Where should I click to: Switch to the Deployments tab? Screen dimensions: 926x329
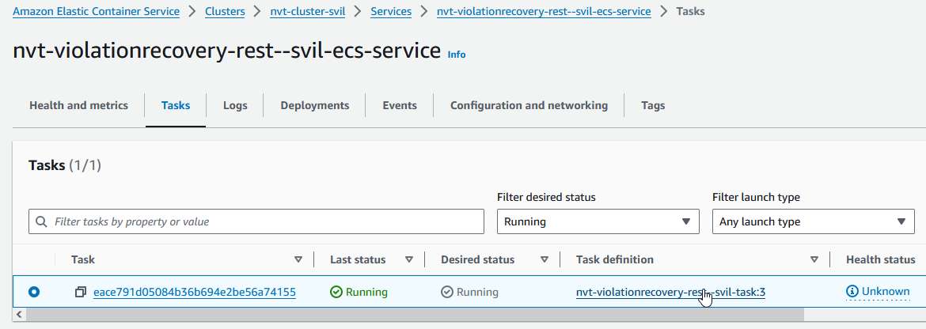click(x=314, y=105)
